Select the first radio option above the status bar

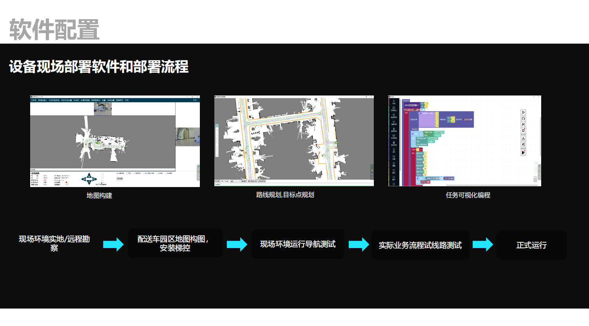116,173
